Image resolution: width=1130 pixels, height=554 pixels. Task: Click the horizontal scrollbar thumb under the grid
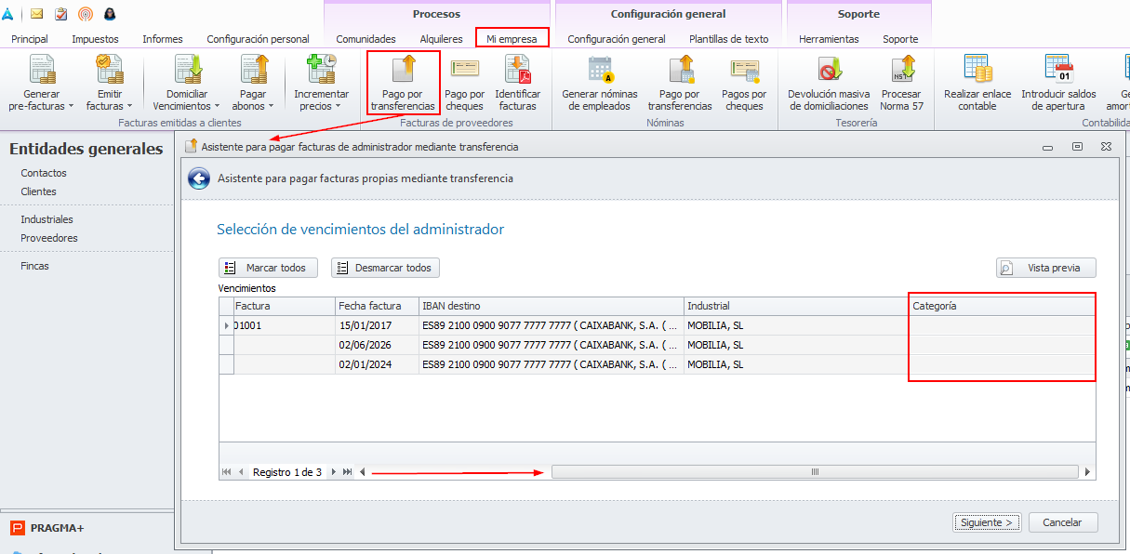pos(815,472)
